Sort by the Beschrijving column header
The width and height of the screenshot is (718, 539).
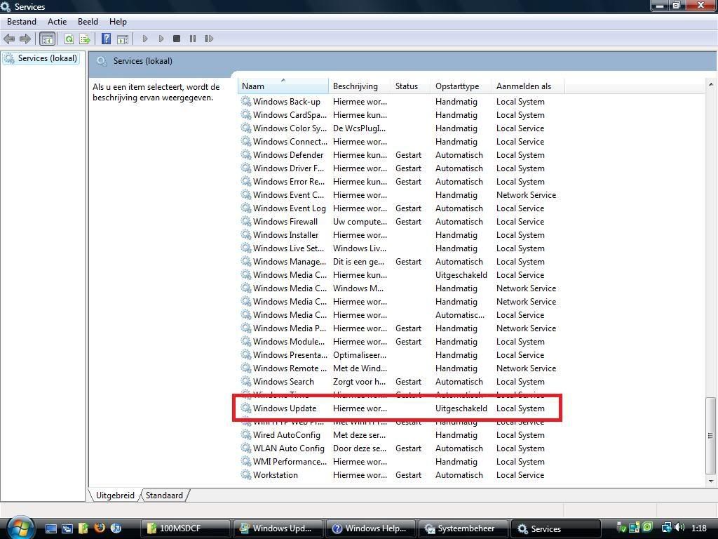[360, 86]
